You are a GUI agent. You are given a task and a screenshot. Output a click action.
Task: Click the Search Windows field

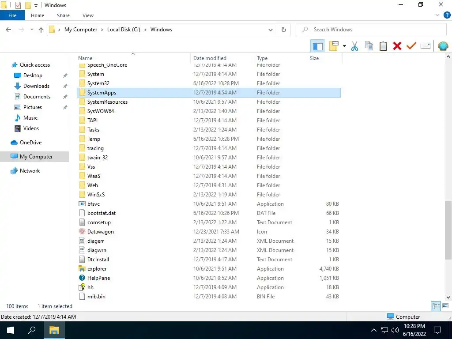(x=371, y=30)
